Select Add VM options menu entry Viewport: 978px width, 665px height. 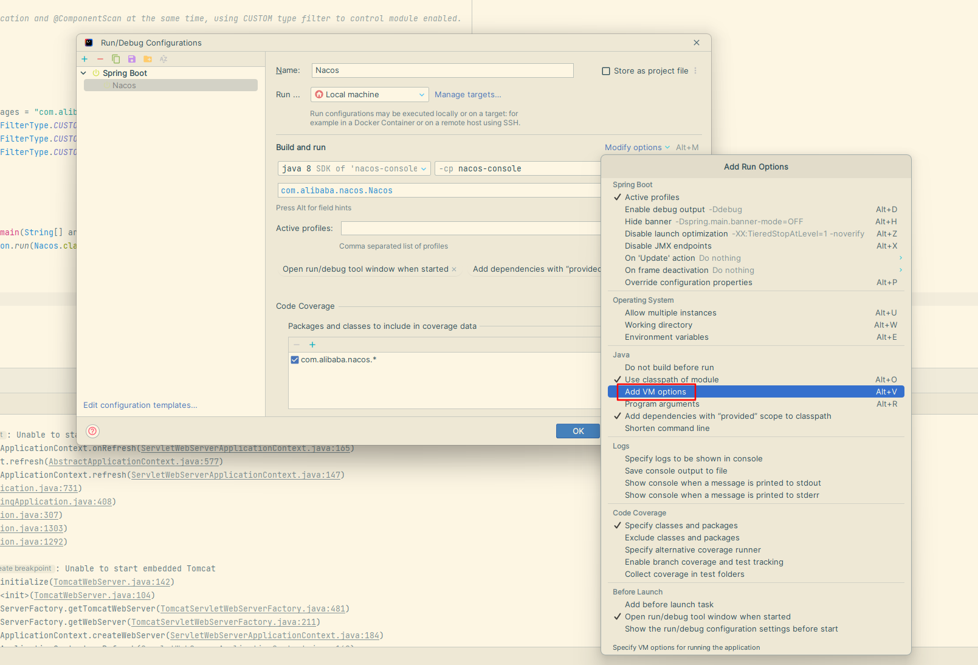pos(756,391)
